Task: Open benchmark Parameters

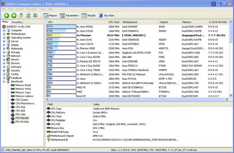Action: 69,16
